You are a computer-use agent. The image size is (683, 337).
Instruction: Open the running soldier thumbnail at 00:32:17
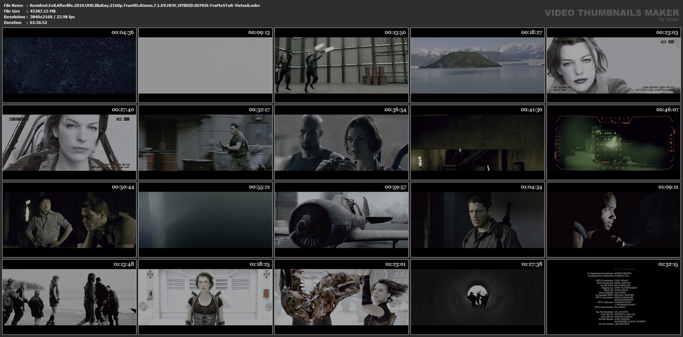[x=205, y=142]
